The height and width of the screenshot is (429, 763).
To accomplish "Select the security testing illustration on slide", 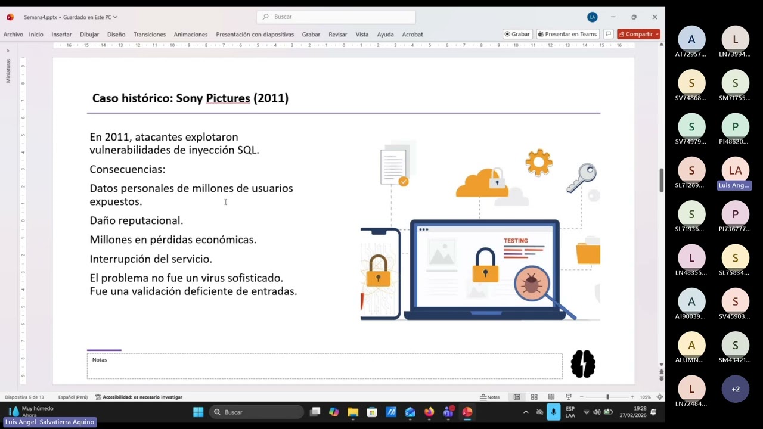I will [x=480, y=231].
